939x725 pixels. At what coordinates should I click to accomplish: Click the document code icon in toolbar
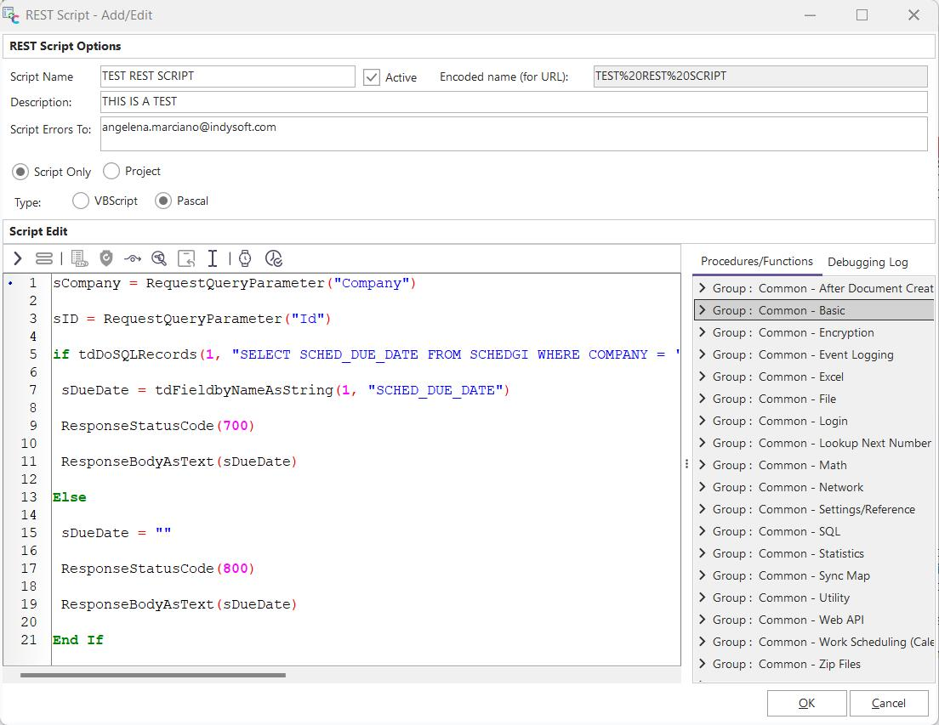point(79,258)
